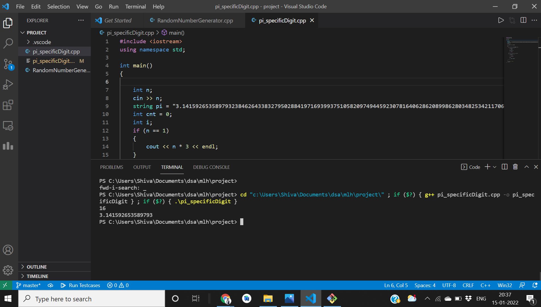This screenshot has width=541, height=307.
Task: Expand the OUTLINE section
Action: [x=36, y=267]
